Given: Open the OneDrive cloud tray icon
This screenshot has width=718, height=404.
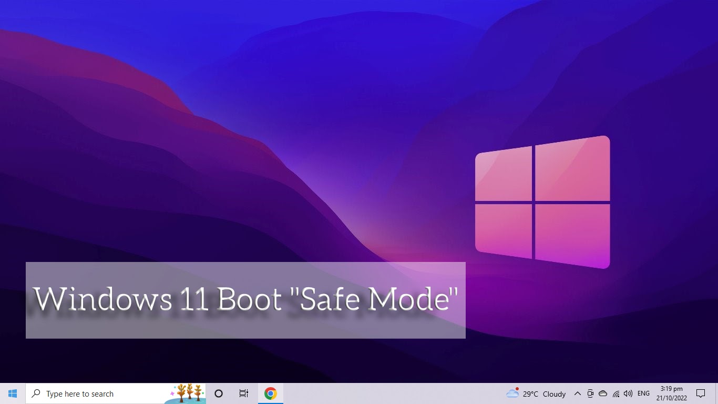Looking at the screenshot, I should (603, 393).
